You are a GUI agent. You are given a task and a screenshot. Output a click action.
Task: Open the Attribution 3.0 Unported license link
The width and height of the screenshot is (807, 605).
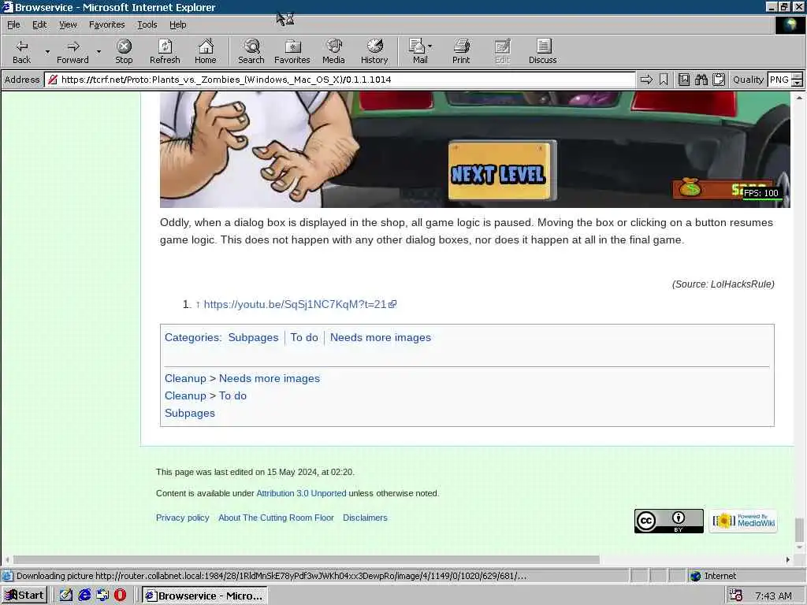pyautogui.click(x=301, y=493)
